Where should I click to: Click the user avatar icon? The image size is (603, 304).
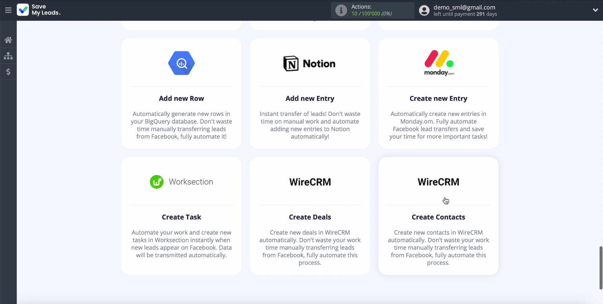tap(424, 10)
